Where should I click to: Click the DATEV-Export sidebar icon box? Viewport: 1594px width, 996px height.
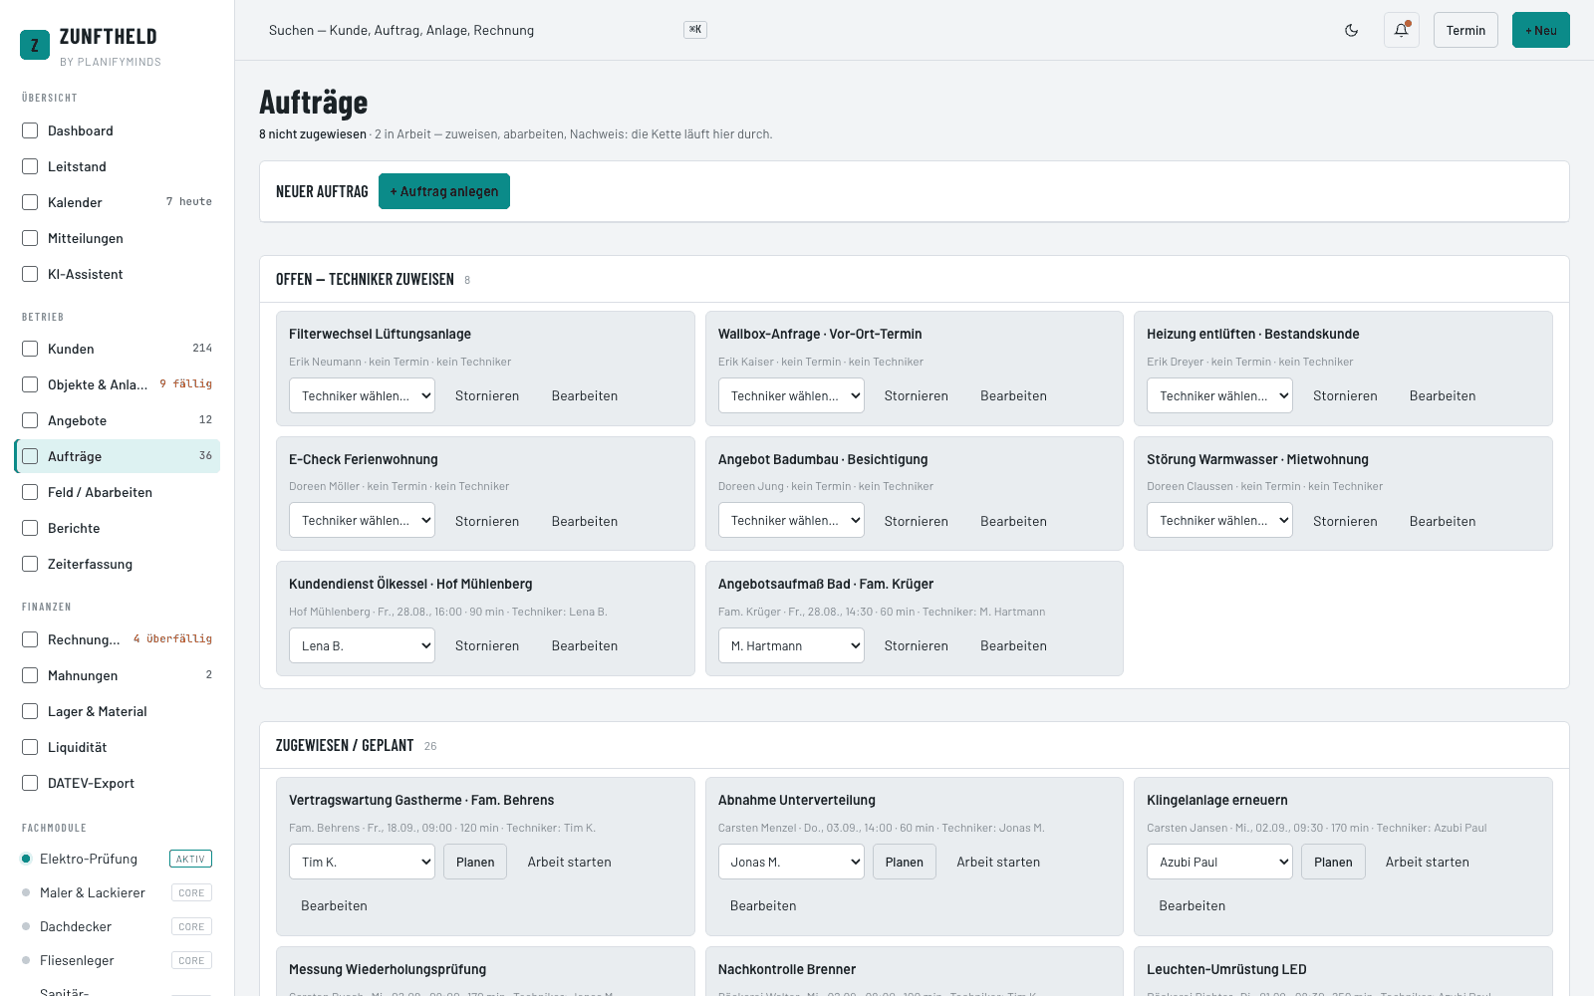(30, 783)
